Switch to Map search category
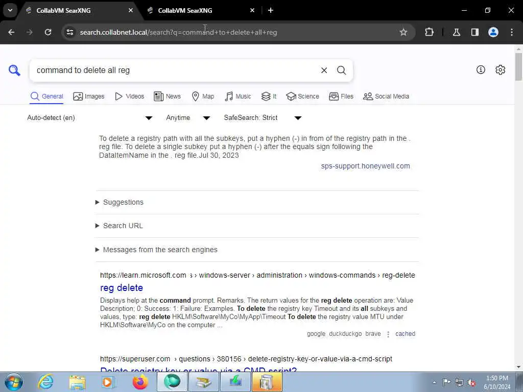Image resolution: width=523 pixels, height=392 pixels. pos(203,96)
